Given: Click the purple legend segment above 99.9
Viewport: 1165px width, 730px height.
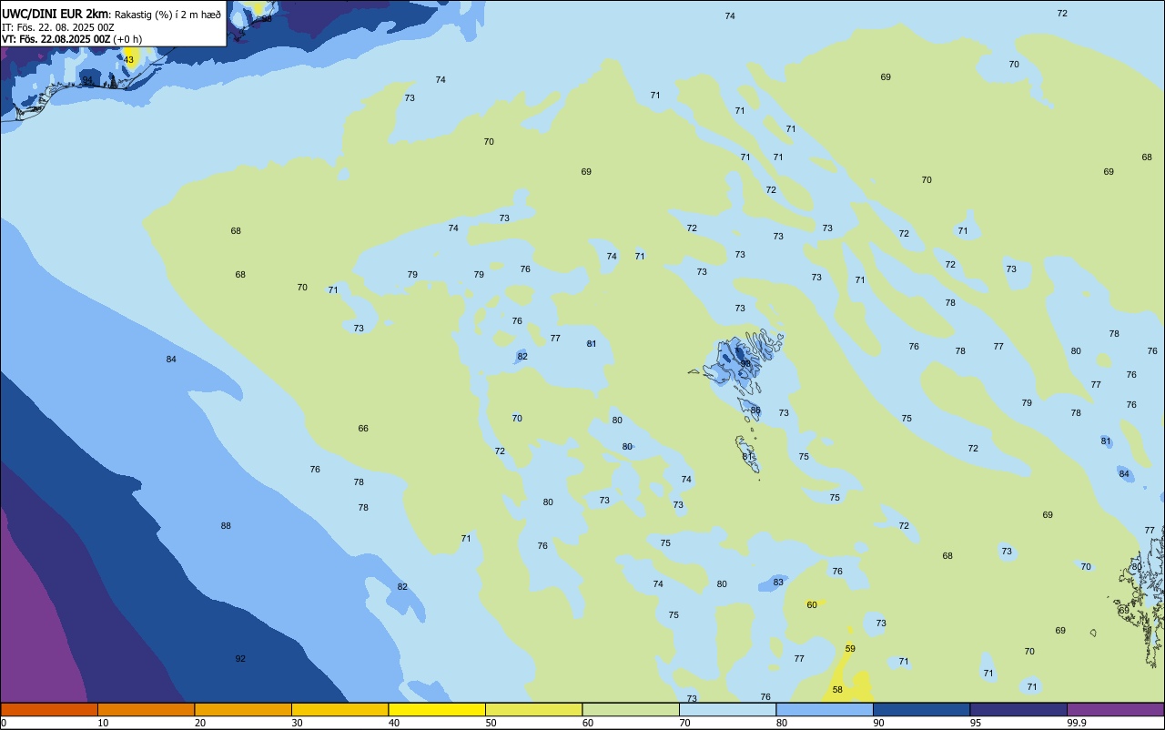Looking at the screenshot, I should coord(1116,709).
